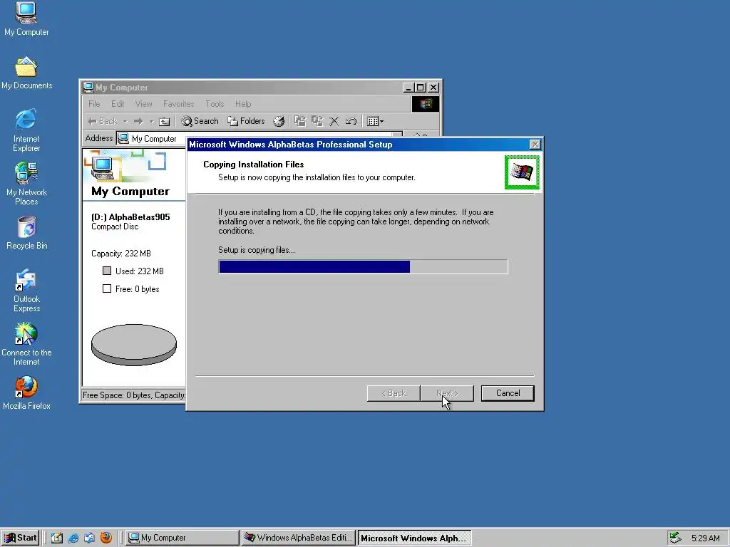Launch Internet Explorer from quick launch
The width and height of the screenshot is (730, 547).
(x=73, y=538)
